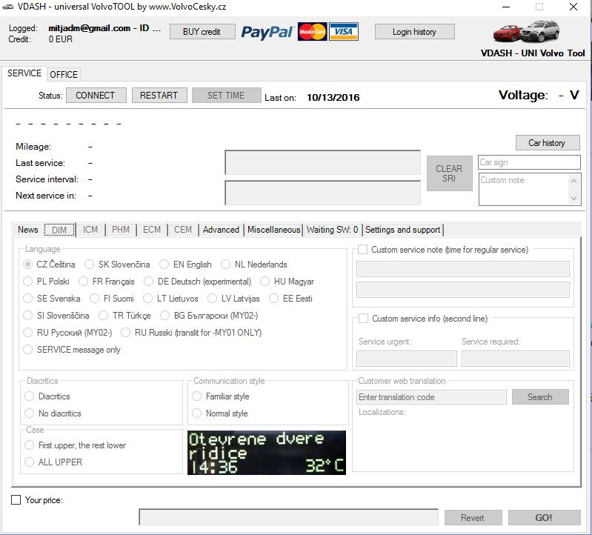
Task: Open the News tab
Action: coord(28,230)
